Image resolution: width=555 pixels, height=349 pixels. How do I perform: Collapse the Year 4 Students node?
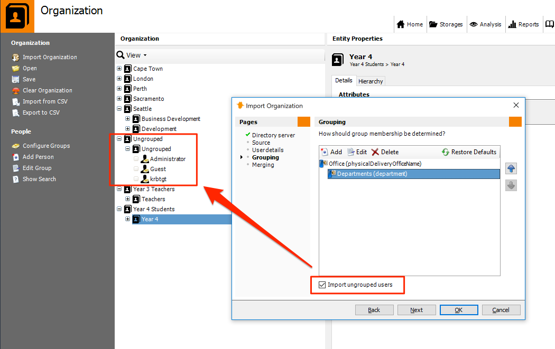pos(119,209)
